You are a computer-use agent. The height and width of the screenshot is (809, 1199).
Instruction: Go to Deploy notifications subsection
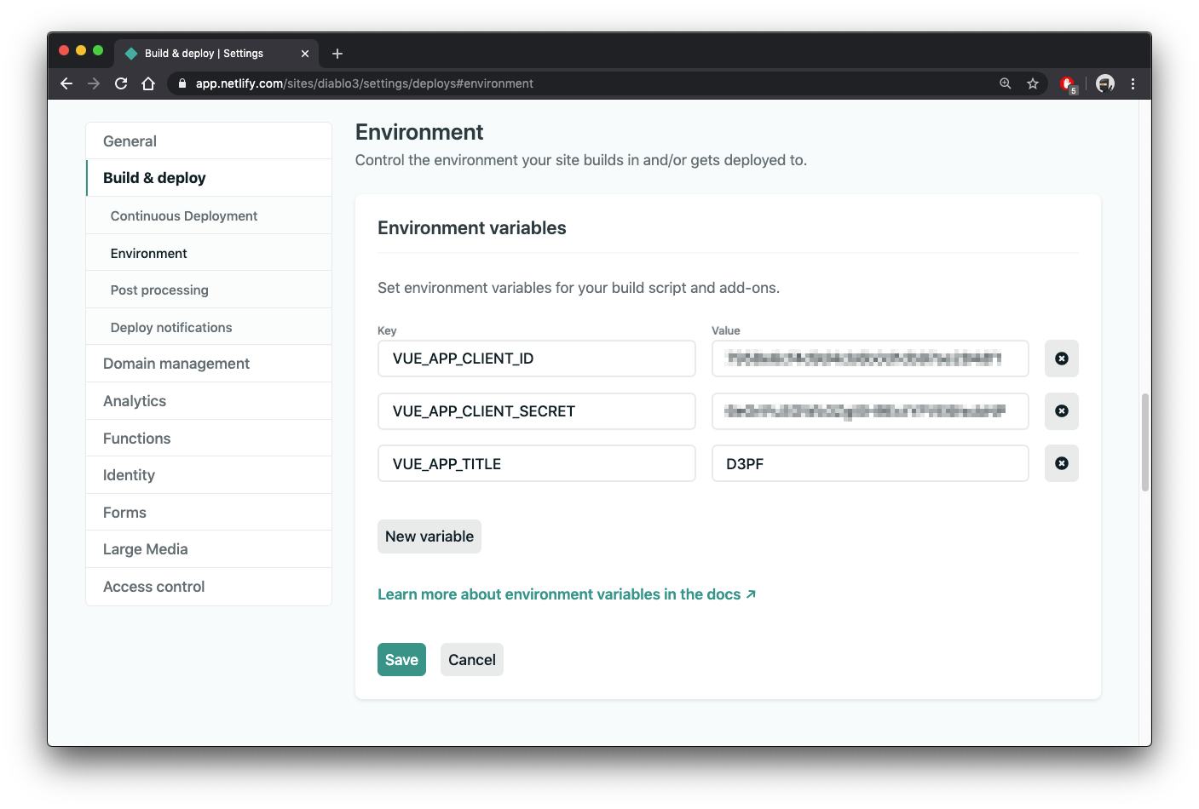point(209,327)
